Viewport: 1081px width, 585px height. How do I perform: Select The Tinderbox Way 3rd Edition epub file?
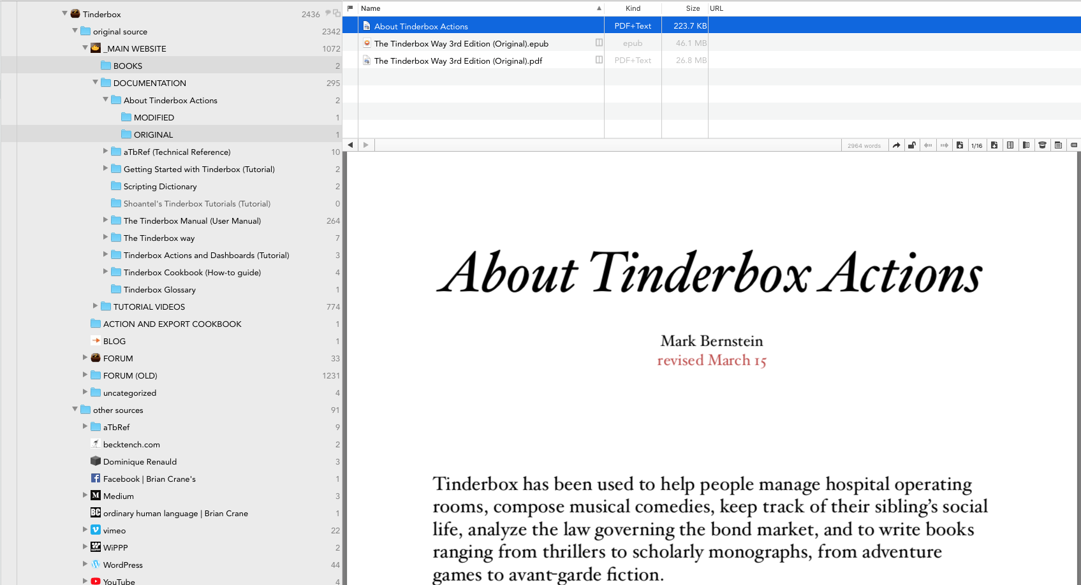point(461,43)
